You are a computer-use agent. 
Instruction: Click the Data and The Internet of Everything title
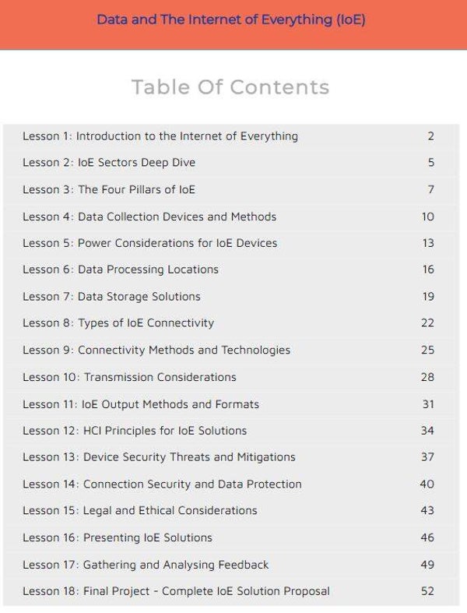(x=231, y=19)
